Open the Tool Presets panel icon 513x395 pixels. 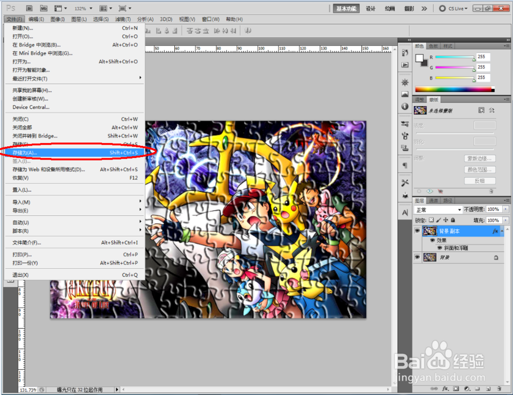(x=405, y=183)
